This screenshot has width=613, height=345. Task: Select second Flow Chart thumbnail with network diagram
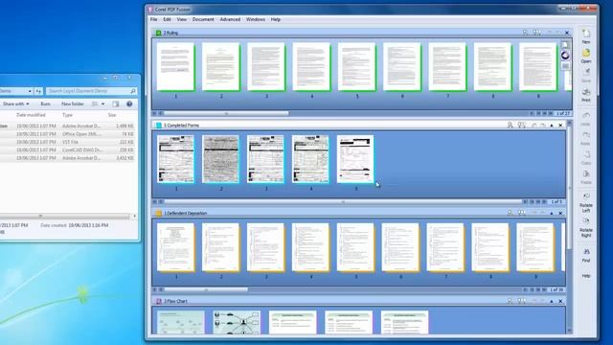(x=237, y=323)
